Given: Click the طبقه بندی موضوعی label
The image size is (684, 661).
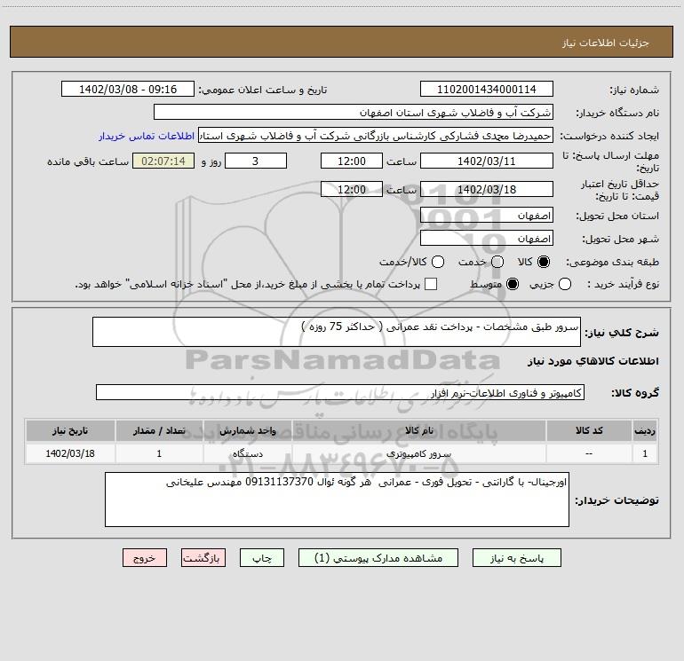Looking at the screenshot, I should 612,263.
